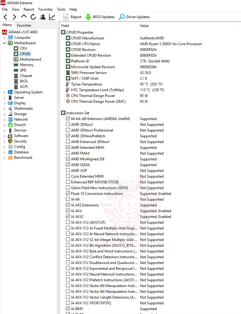Click the green BIOS Updates arrow icon
This screenshot has height=314, width=241.
88,17
